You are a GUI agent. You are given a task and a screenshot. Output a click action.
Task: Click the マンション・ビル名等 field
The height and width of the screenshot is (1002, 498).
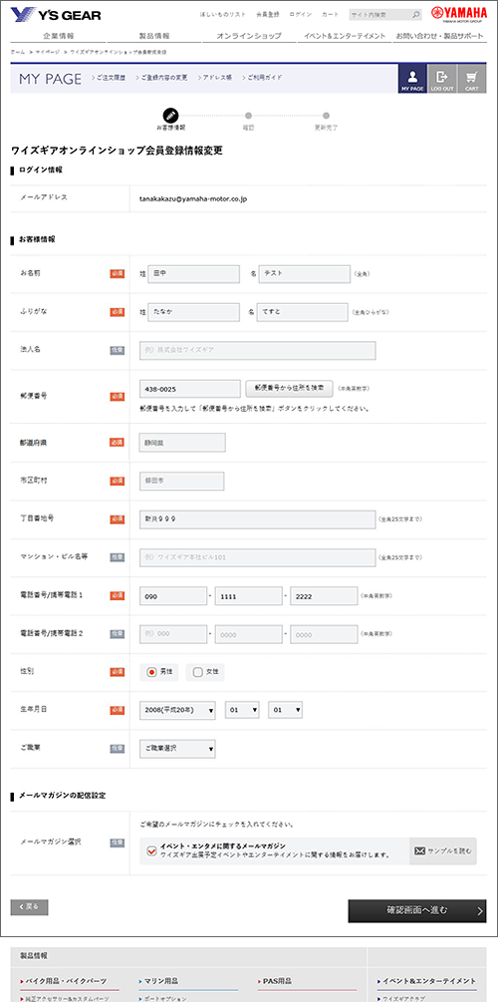point(258,557)
